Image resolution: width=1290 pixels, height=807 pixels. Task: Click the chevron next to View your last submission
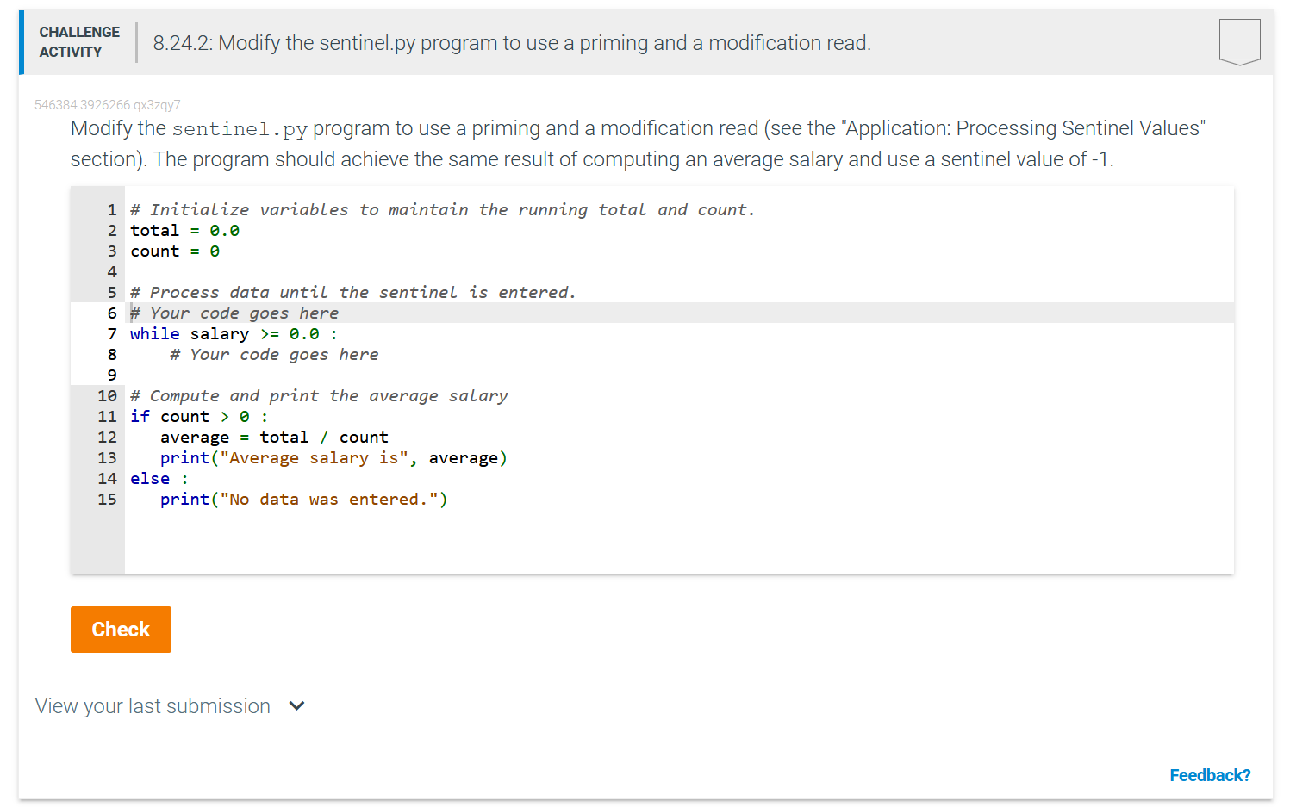pos(296,705)
